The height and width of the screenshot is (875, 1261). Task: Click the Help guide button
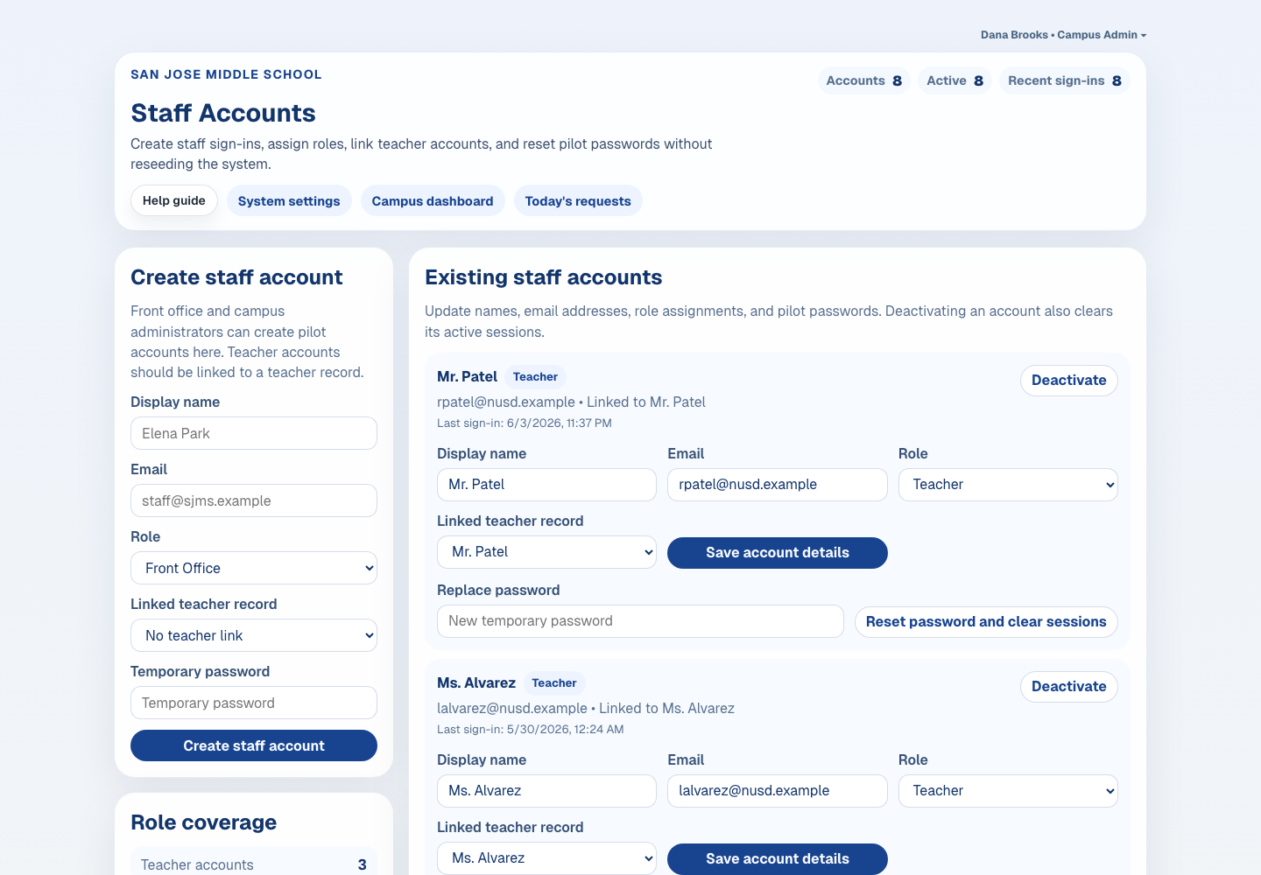pos(174,200)
